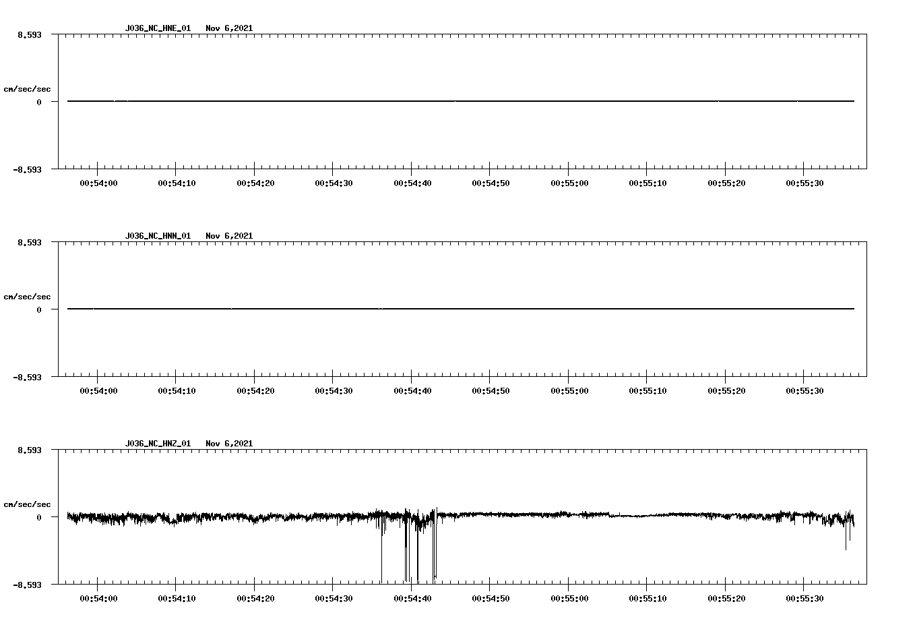915x623 pixels.
Task: Click 00:54:50 time label on HNN plot
Action: click(x=491, y=391)
